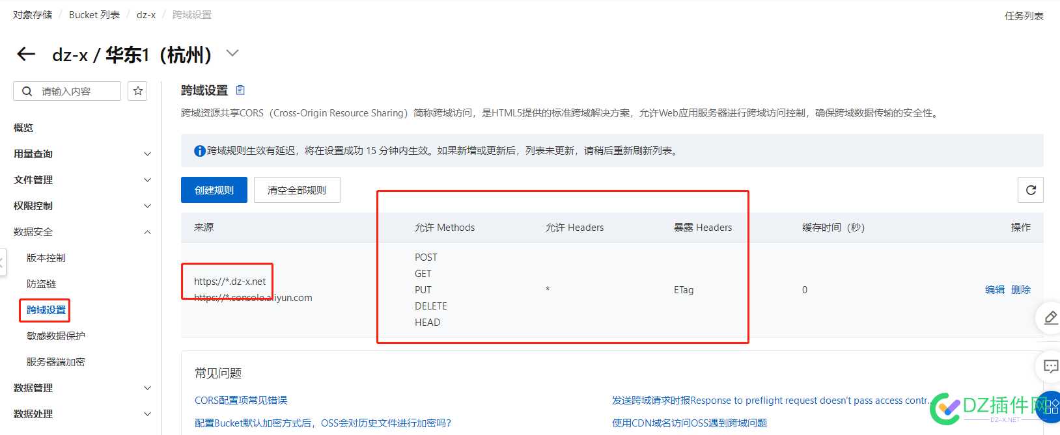Click the favorites star icon beside search
The width and height of the screenshot is (1060, 435).
coord(138,91)
